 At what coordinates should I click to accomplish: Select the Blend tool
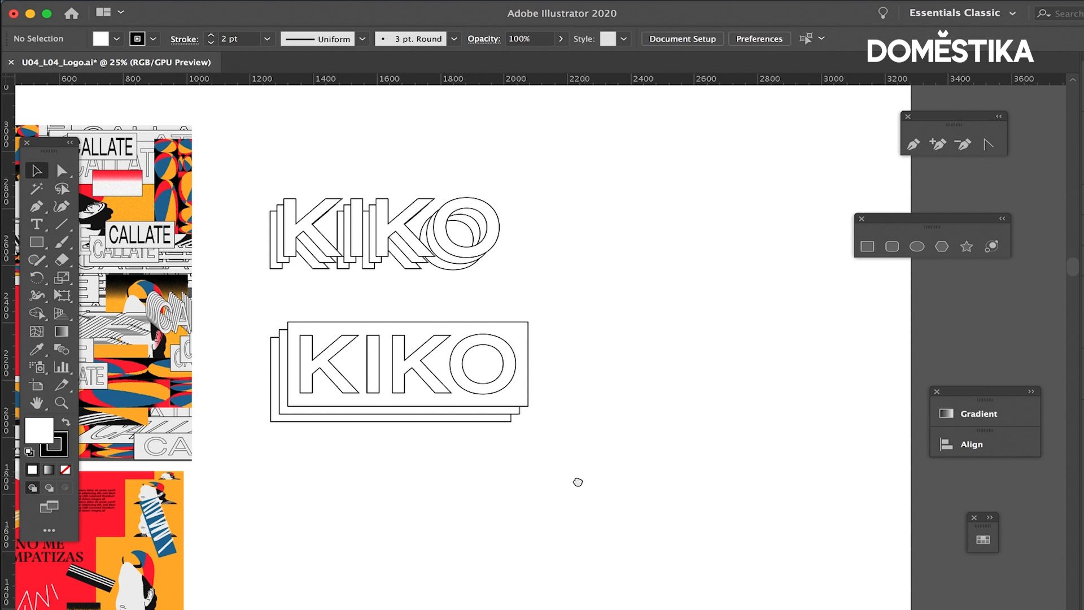pyautogui.click(x=62, y=350)
